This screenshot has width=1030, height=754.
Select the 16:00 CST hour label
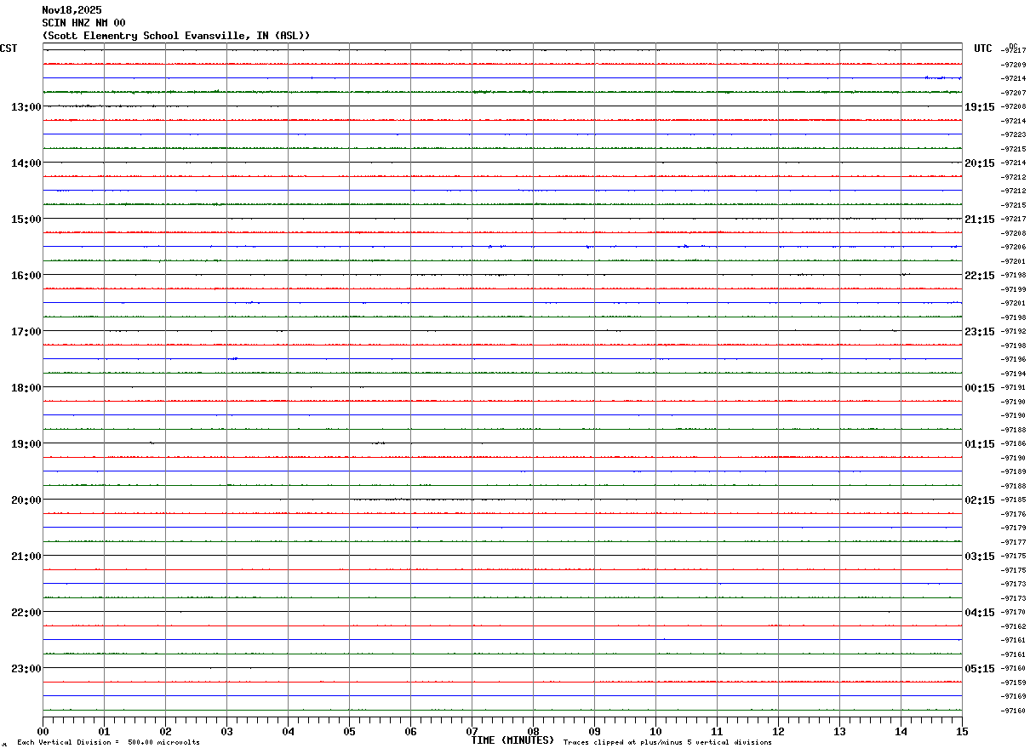(26, 276)
